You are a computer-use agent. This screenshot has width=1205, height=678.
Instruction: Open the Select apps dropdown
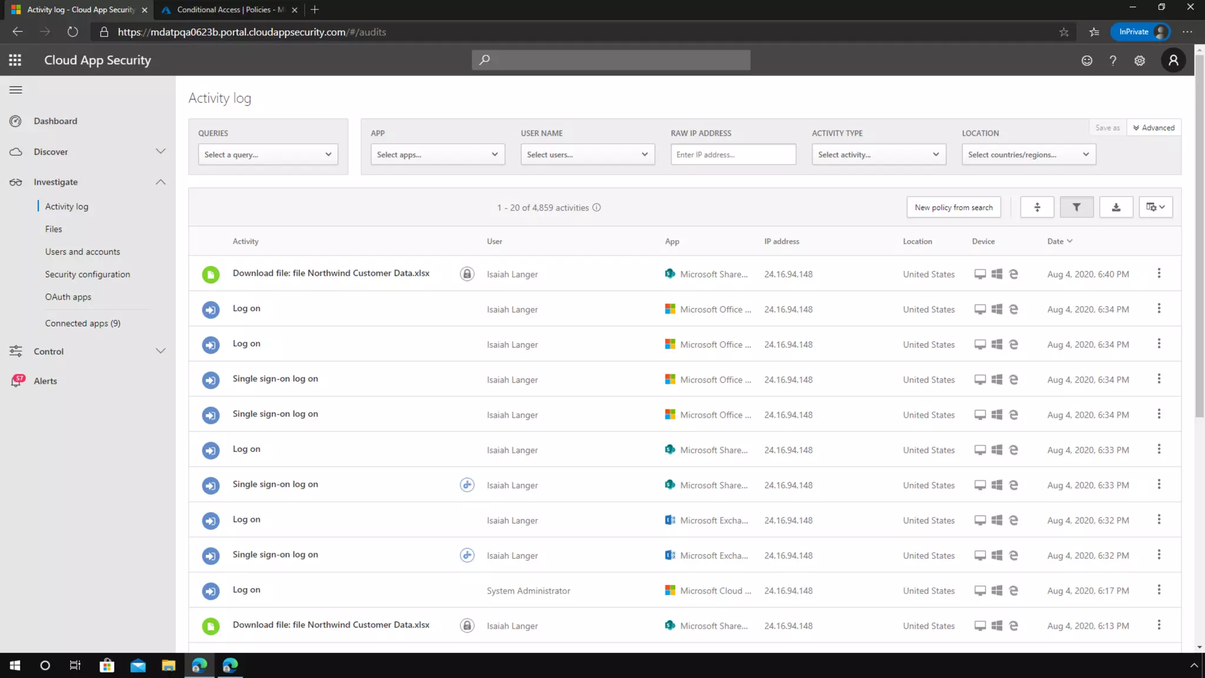(x=437, y=154)
